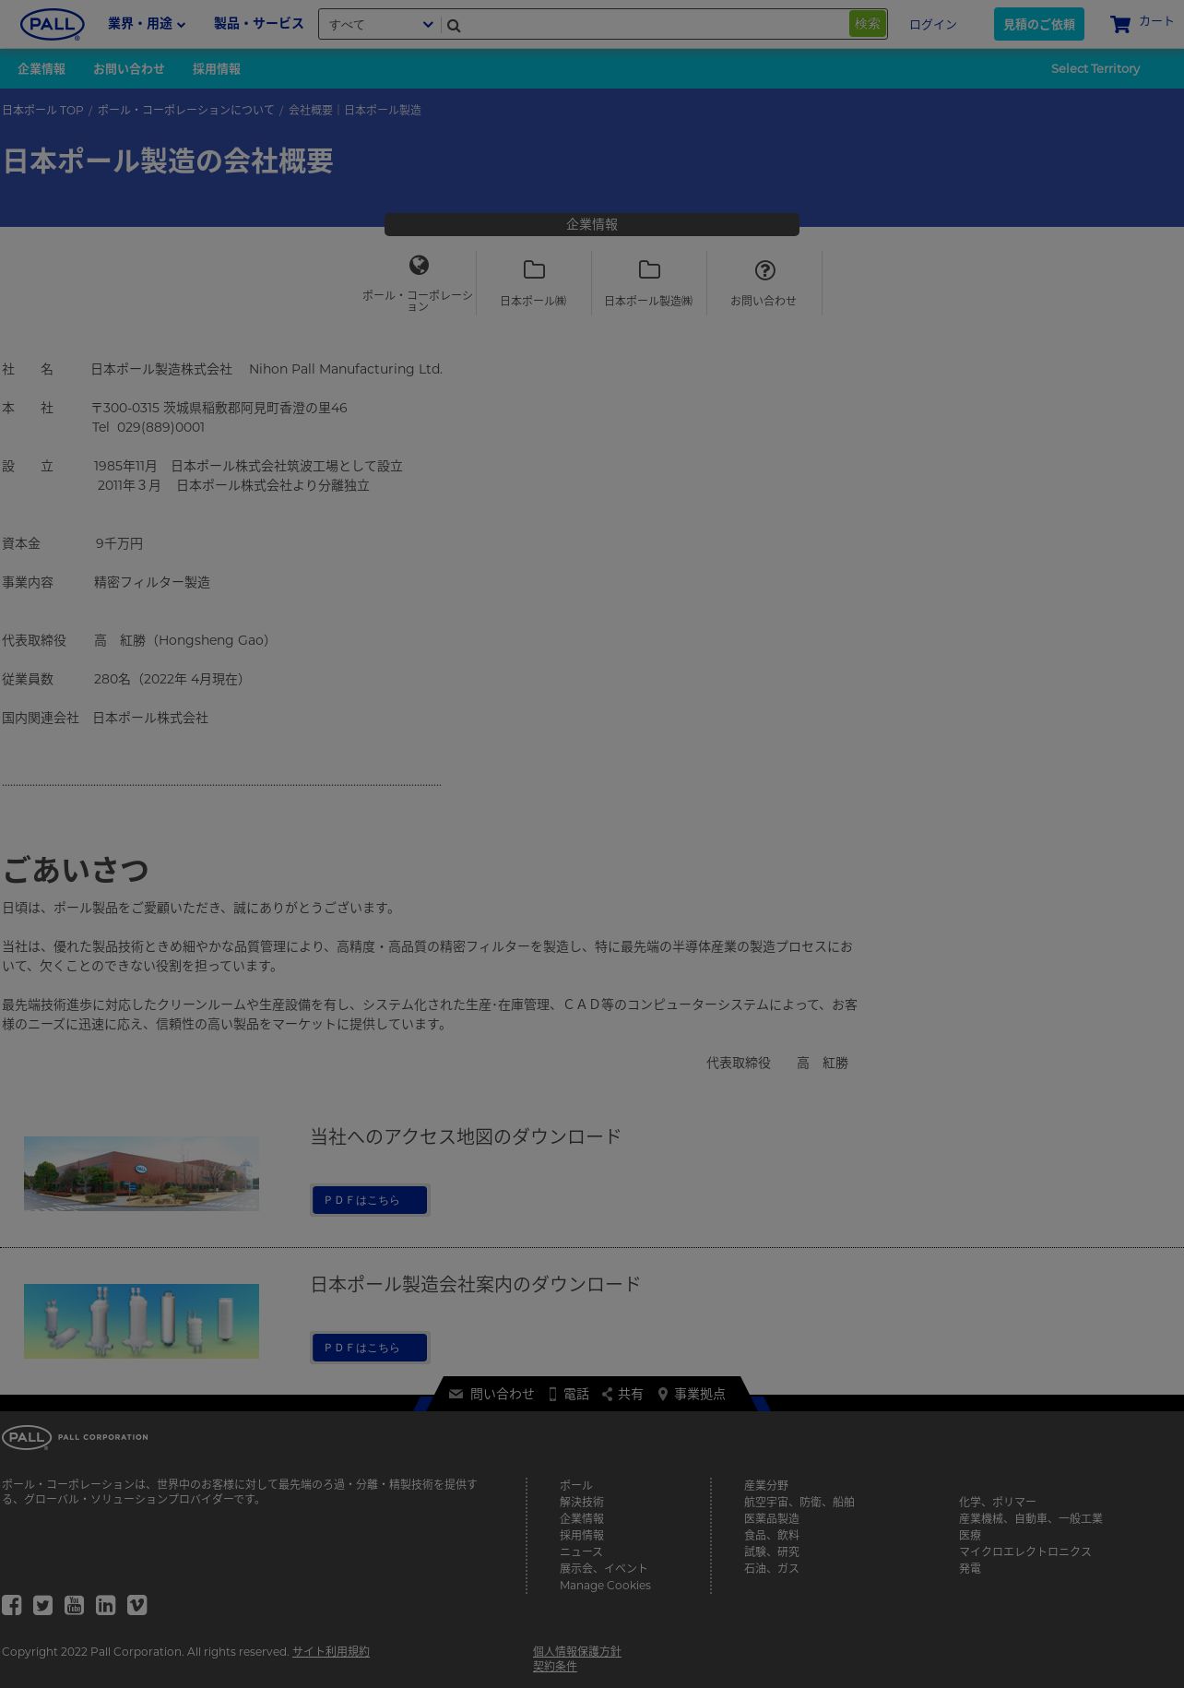
Task: Click the factory building thumbnail image
Action: coord(141,1173)
